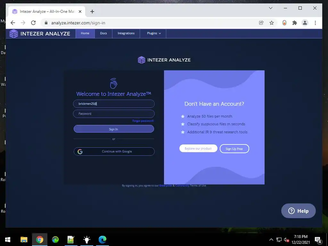The width and height of the screenshot is (328, 246).
Task: Open the Docs nav tab
Action: [x=103, y=33]
